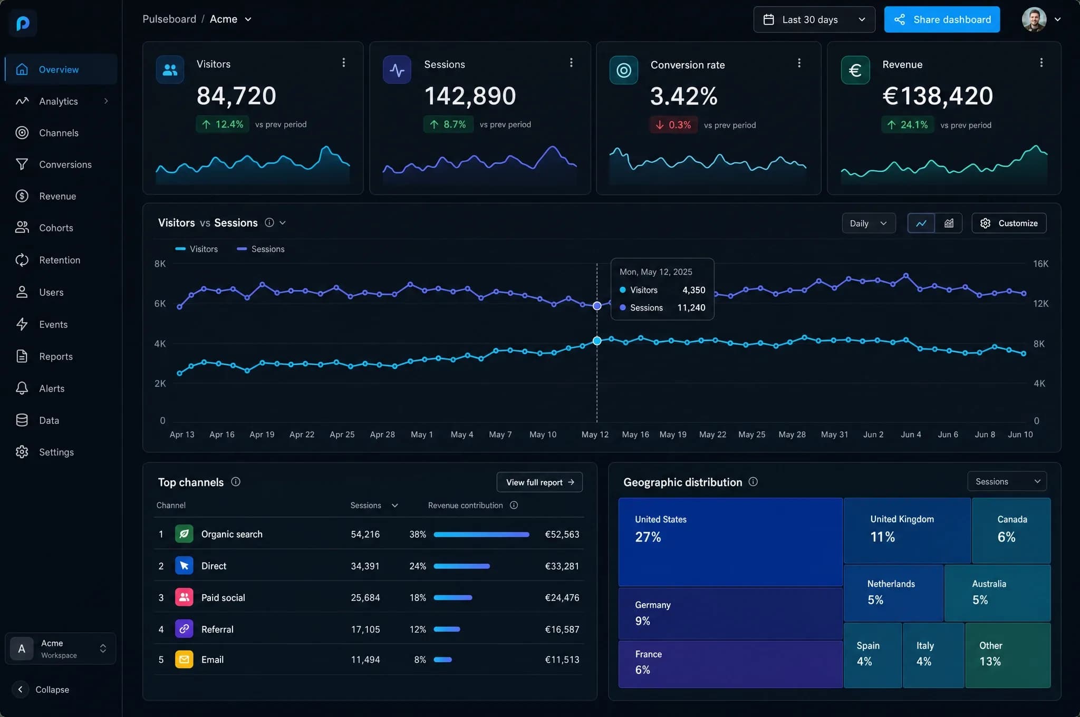Open the Acme project switcher in breadcrumb
Viewport: 1080px width, 717px height.
[231, 19]
